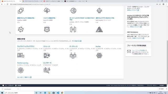This screenshot has height=94, width=168.
Task: Click the speech bubble icon in the footer
Action: coord(3,85)
